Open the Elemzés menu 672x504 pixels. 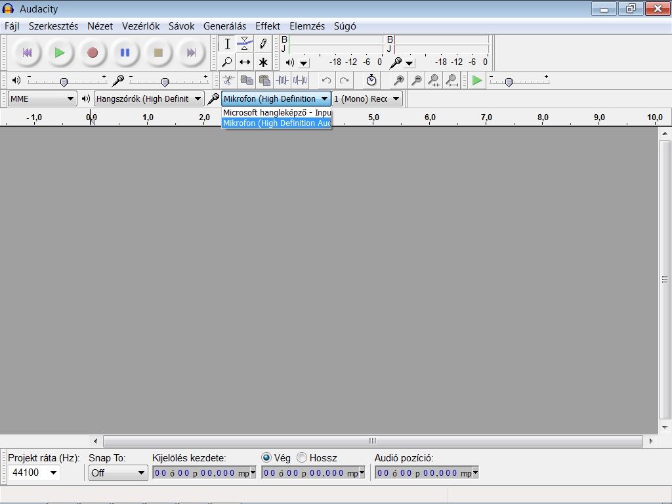point(307,26)
